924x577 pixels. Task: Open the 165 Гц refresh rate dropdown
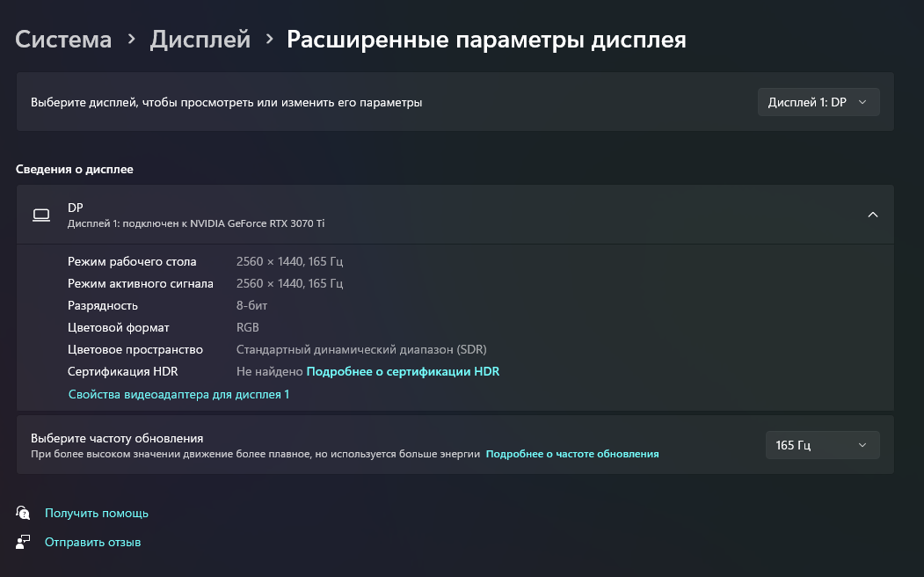(821, 445)
